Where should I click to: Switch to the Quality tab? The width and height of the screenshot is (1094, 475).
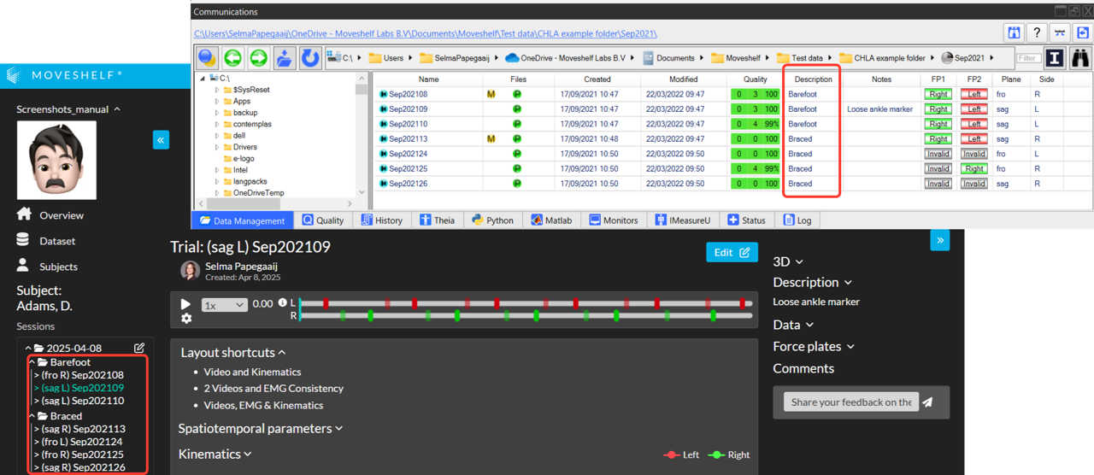pyautogui.click(x=322, y=220)
